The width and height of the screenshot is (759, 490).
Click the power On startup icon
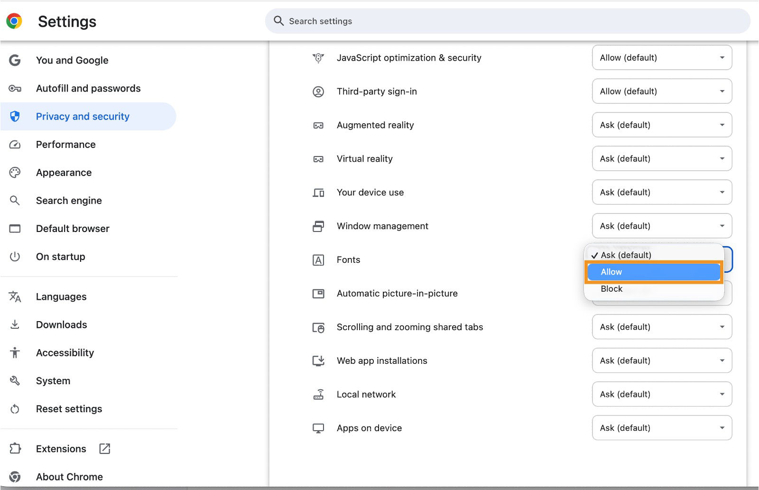[x=15, y=256]
